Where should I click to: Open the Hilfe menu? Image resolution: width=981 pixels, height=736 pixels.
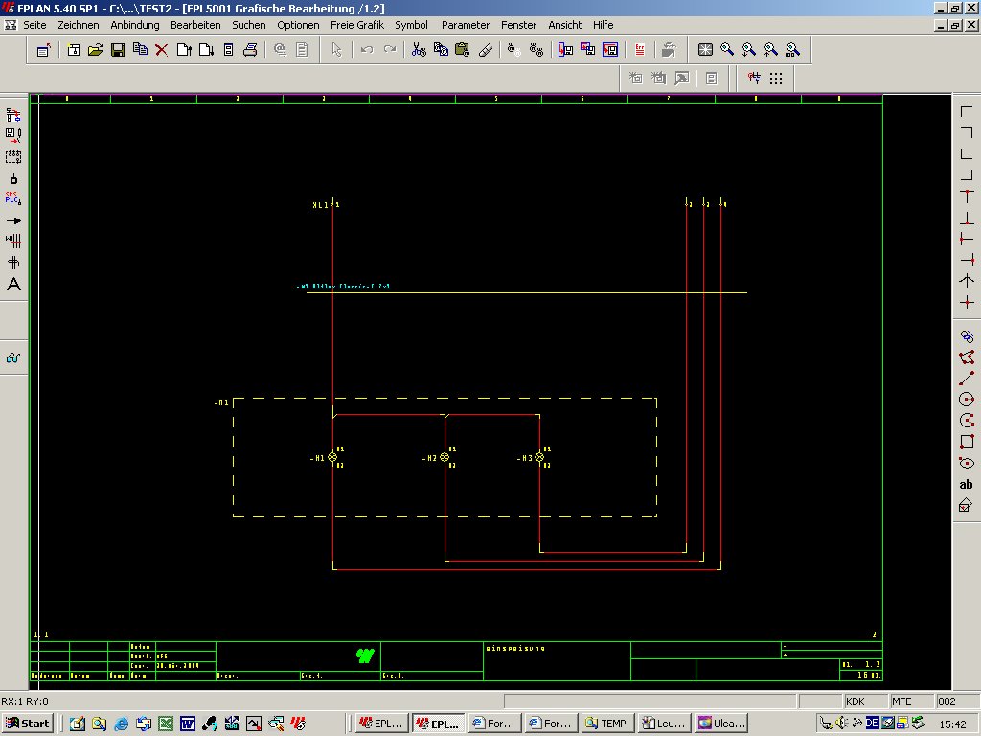603,25
